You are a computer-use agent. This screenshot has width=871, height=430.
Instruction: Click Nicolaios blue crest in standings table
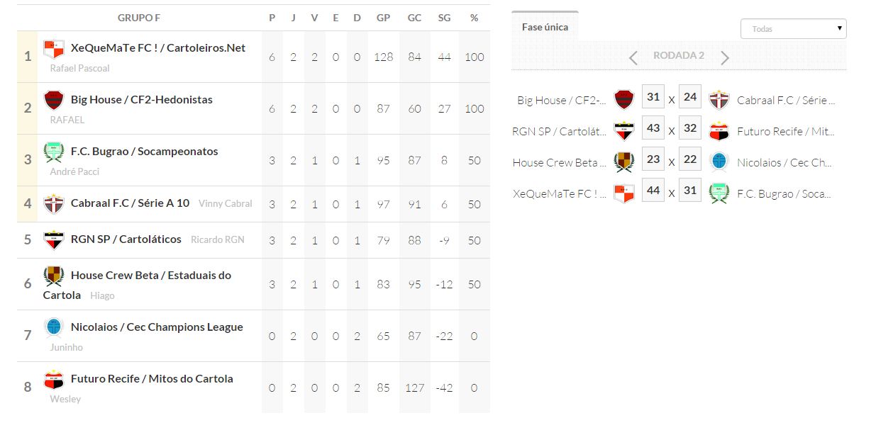pos(54,327)
